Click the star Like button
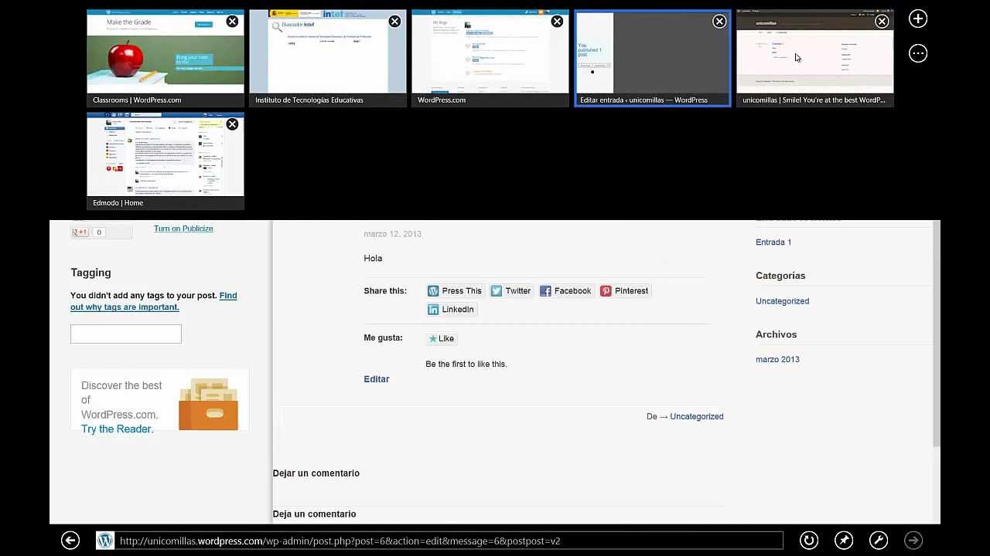Screen dimensions: 990x556 tap(442, 338)
